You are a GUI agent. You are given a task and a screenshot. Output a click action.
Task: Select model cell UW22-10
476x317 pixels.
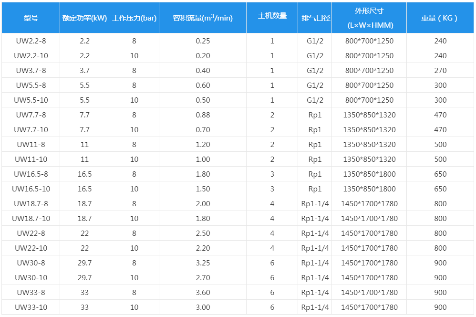coord(31,248)
